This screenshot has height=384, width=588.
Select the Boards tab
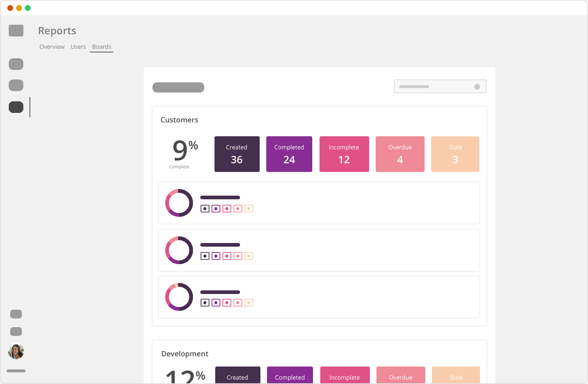point(102,47)
